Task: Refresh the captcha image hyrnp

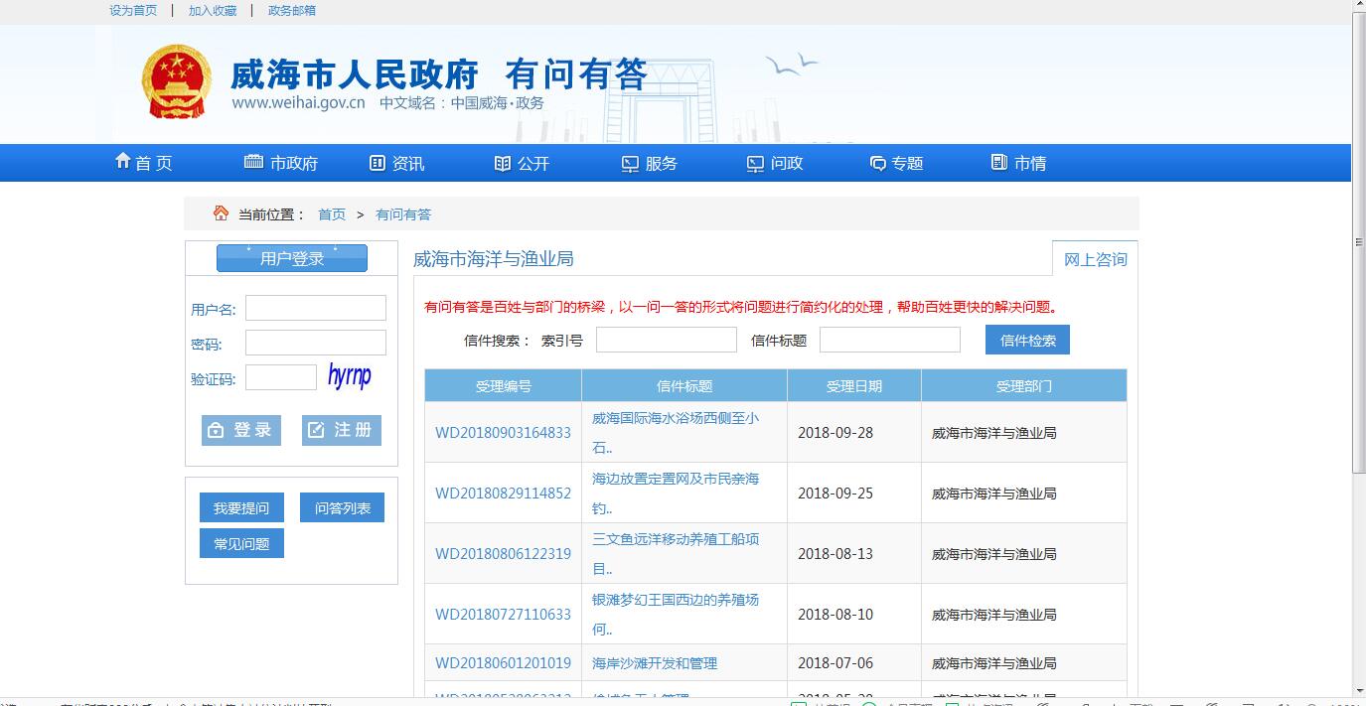Action: [350, 375]
